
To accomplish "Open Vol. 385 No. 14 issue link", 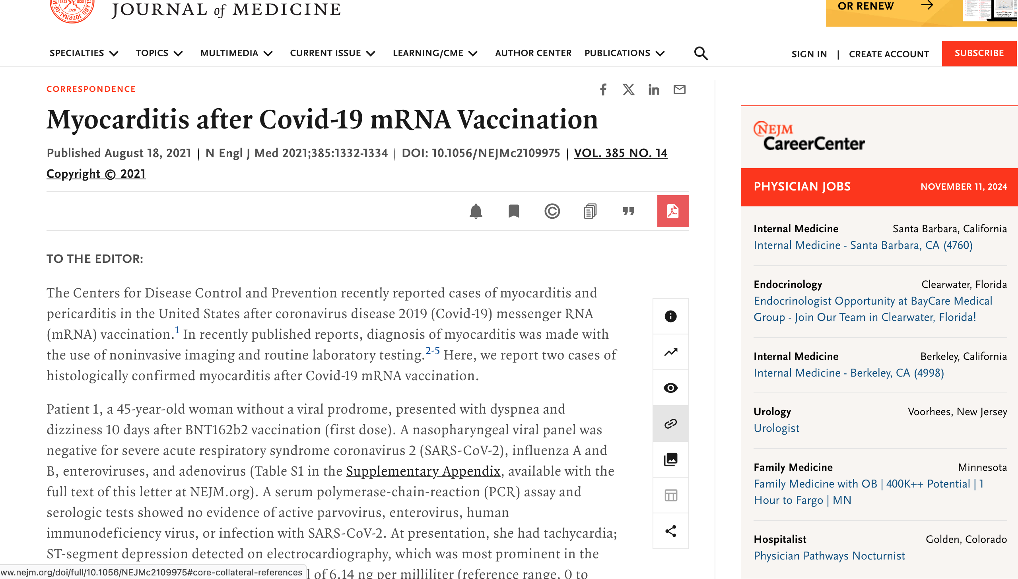I will (620, 153).
